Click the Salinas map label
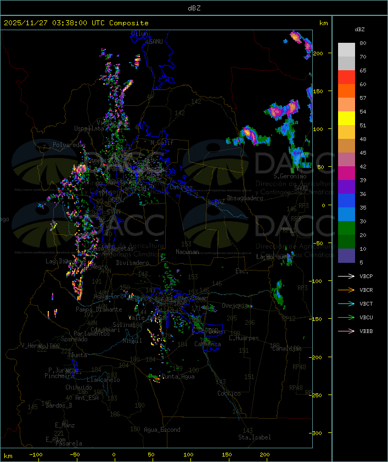388x462 pixels. [123, 325]
